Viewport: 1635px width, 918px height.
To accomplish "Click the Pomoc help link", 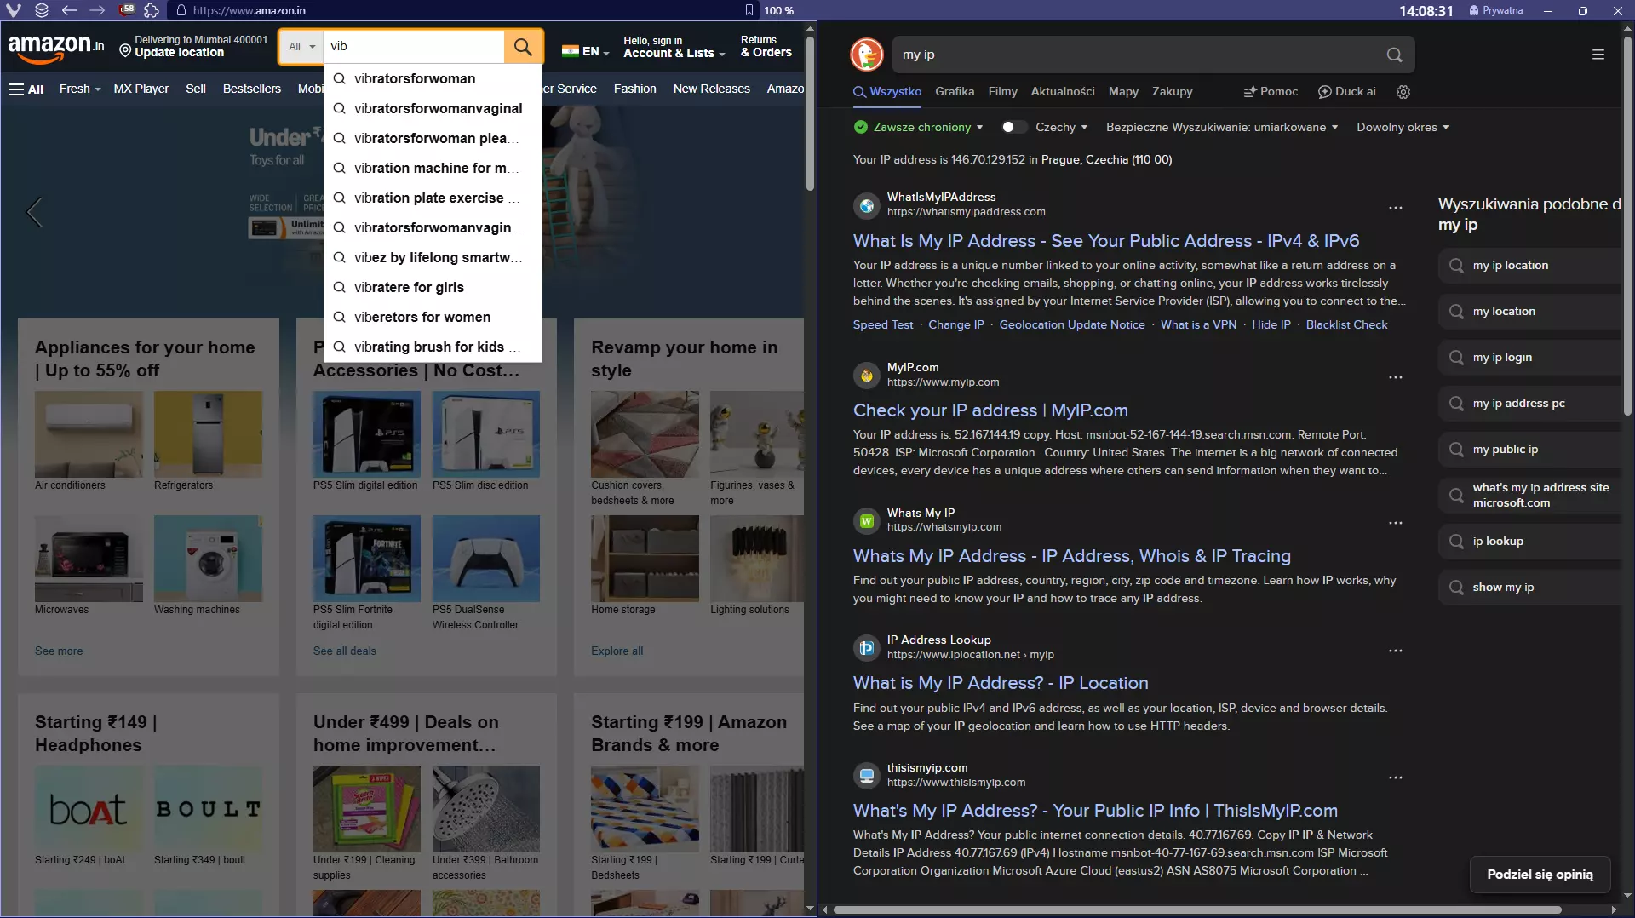I will [1271, 91].
